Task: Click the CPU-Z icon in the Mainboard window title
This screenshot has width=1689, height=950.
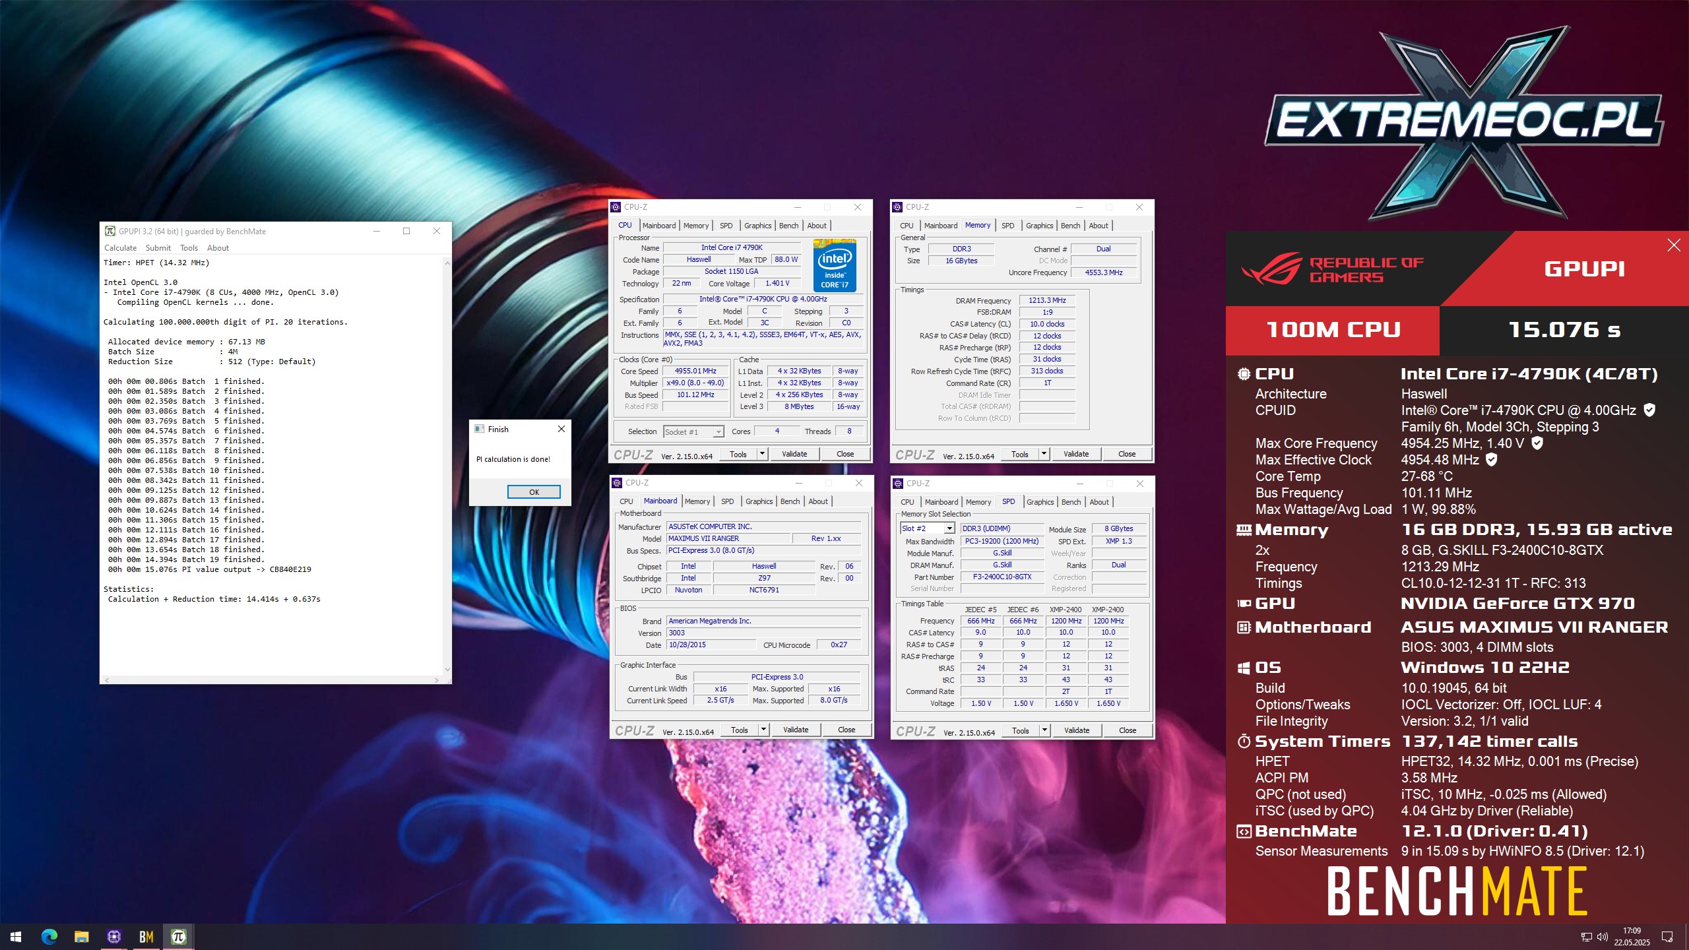Action: tap(617, 483)
